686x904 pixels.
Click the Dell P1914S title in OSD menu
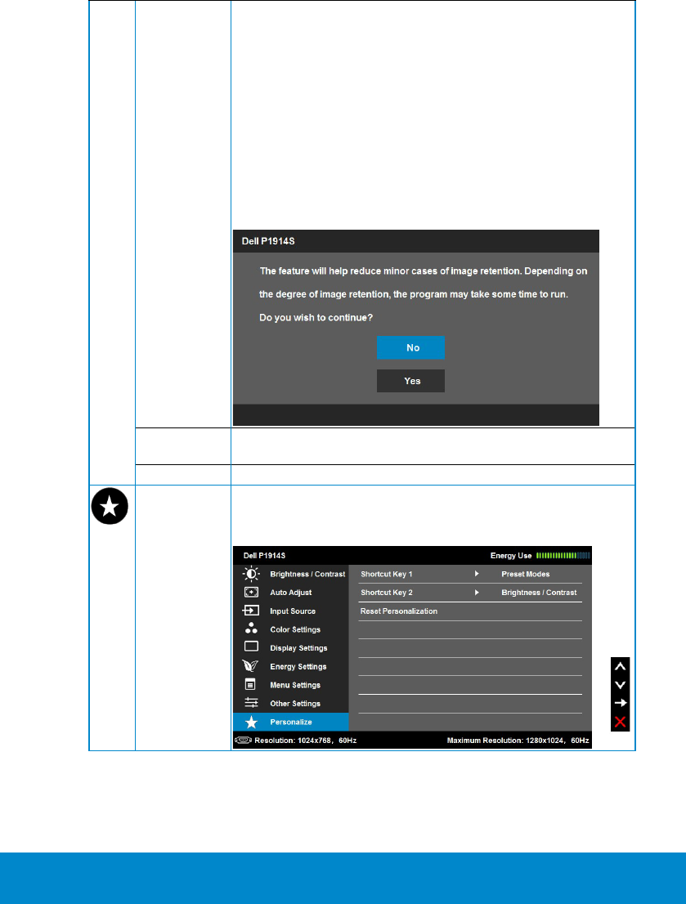click(264, 556)
